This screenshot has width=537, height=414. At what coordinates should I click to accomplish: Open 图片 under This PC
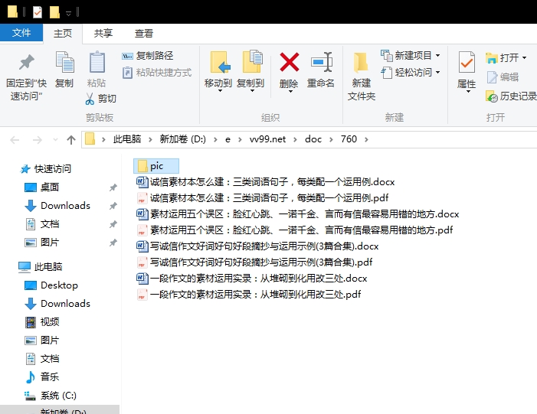[42, 341]
